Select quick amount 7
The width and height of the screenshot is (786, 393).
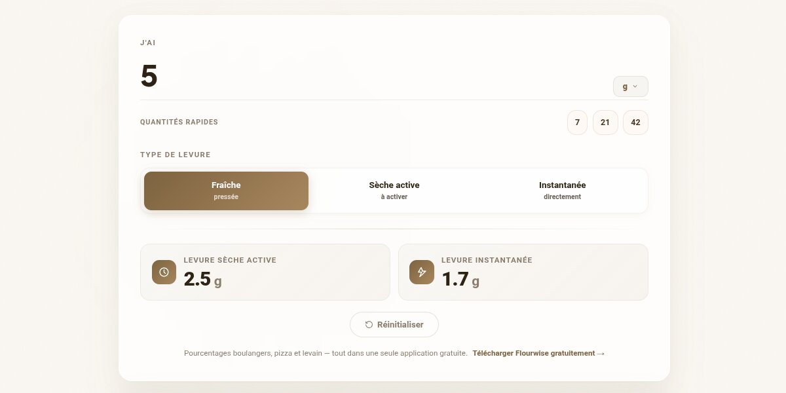pyautogui.click(x=577, y=122)
